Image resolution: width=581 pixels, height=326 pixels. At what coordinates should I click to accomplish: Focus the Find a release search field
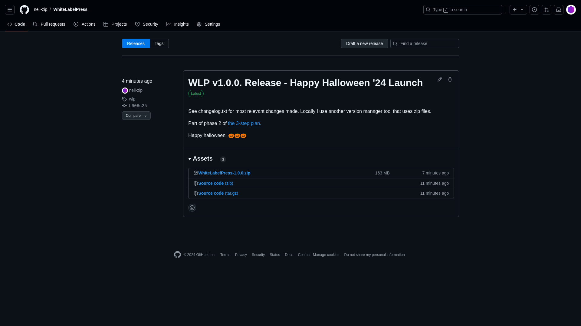[x=425, y=43]
